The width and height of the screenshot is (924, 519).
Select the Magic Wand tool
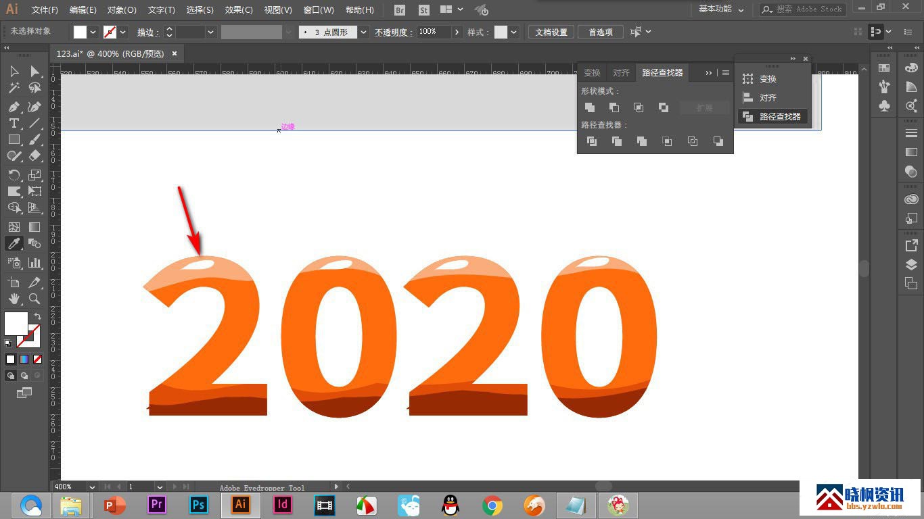(14, 88)
